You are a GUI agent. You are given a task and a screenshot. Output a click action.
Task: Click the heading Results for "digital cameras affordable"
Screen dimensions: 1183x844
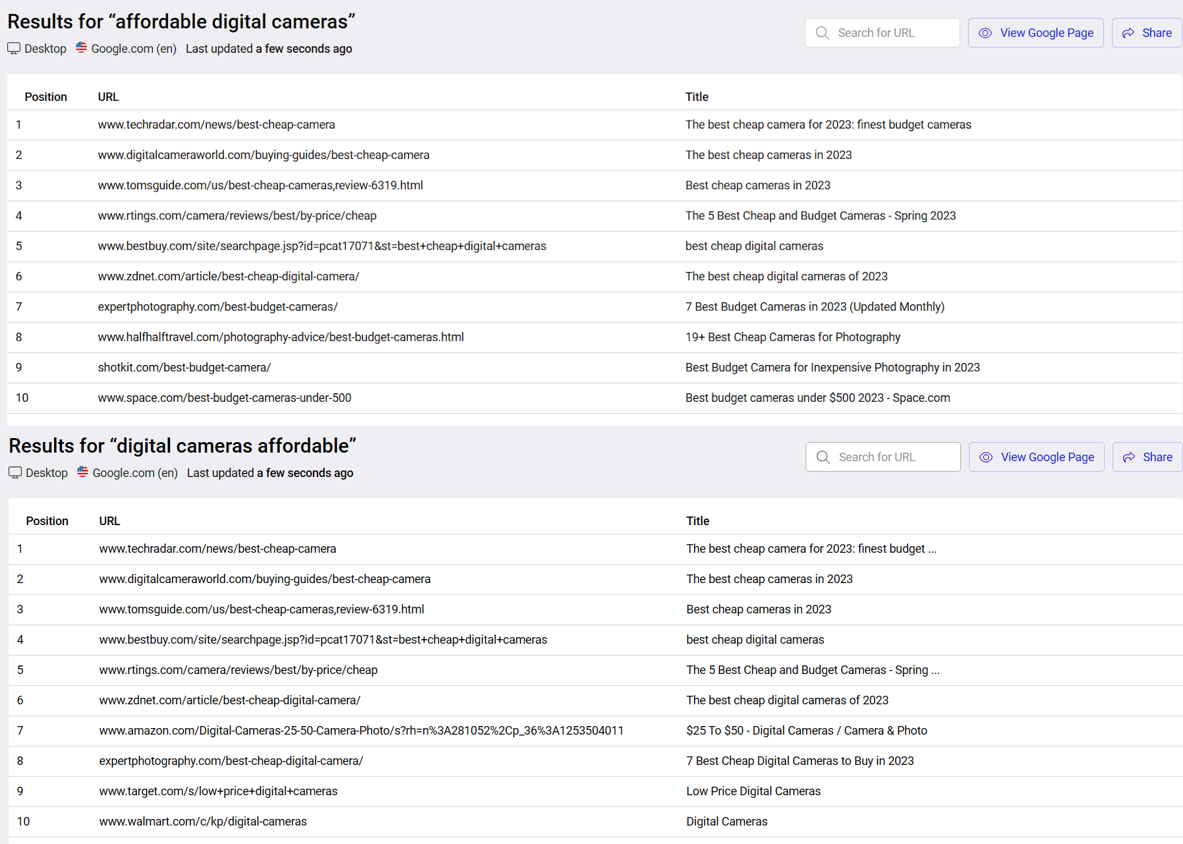coord(182,446)
